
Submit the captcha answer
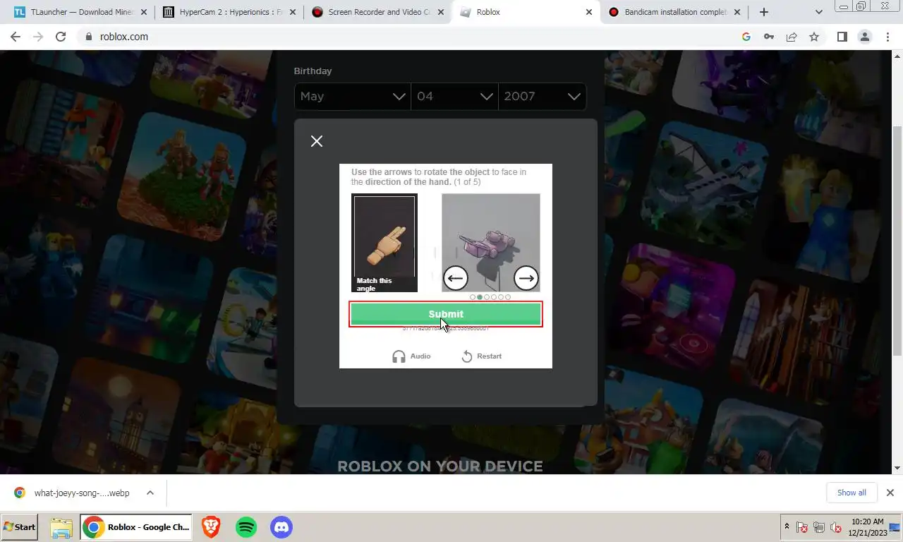(x=446, y=314)
